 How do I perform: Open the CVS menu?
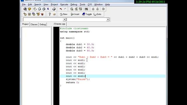pyautogui.click(x=90, y=5)
